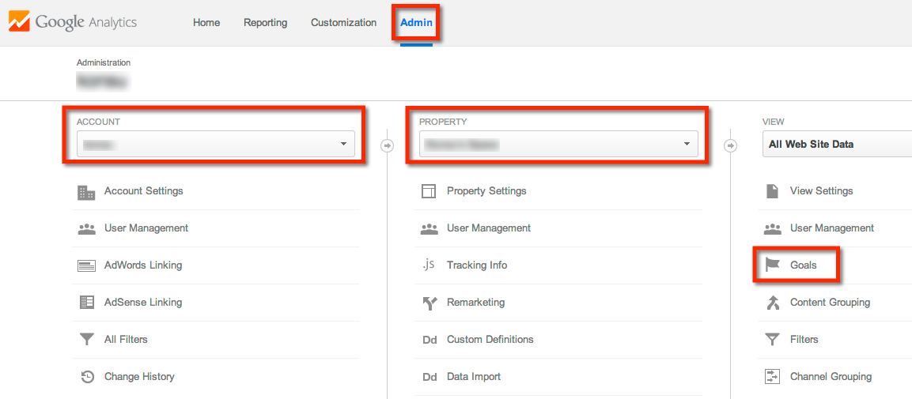Open the Property selector dropdown

(558, 144)
